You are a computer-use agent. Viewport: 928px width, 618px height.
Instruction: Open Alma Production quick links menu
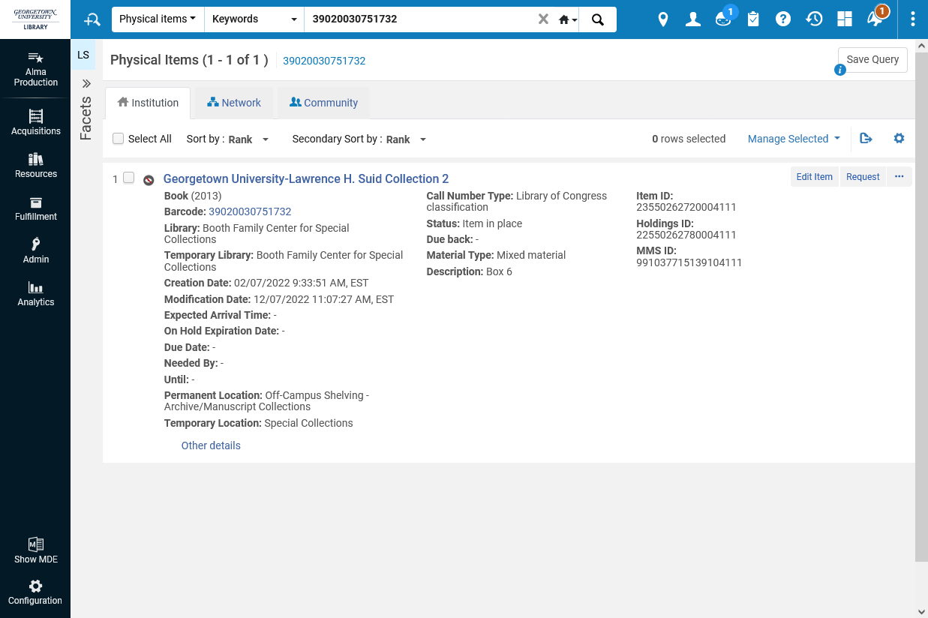[35, 69]
